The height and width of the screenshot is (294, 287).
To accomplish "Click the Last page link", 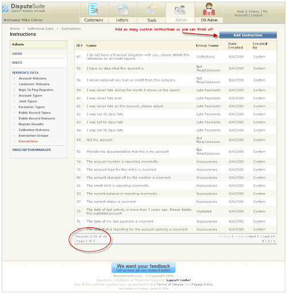I will coord(269,237).
